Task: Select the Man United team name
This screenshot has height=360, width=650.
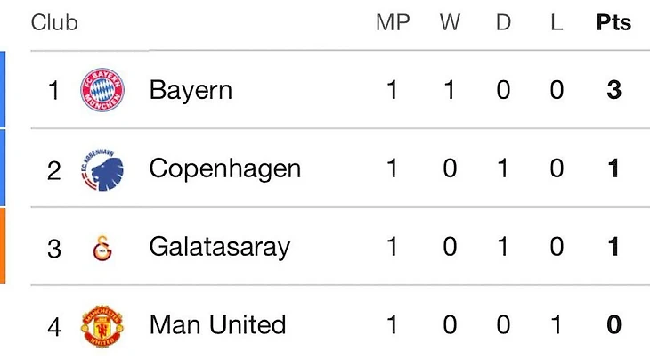Action: (217, 324)
